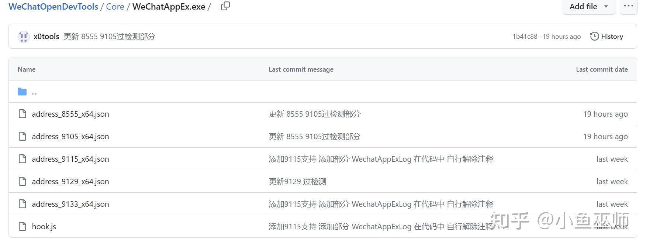Open commit message in address_8555_x64.json row

coord(314,114)
